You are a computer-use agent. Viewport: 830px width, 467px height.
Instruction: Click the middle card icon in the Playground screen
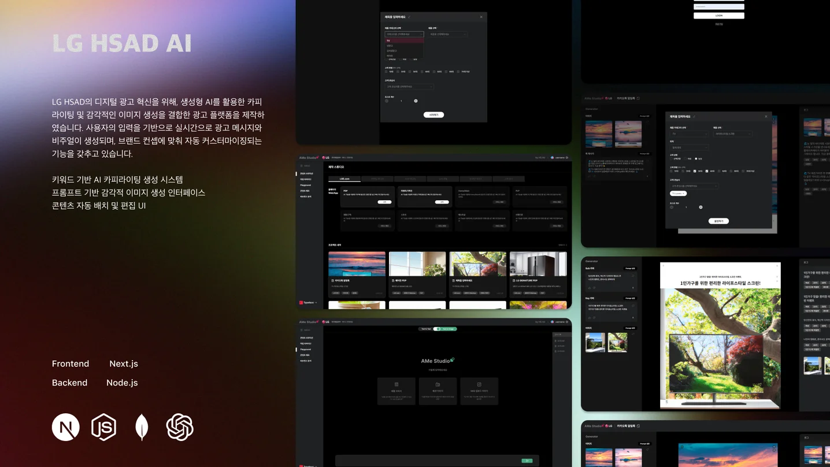tap(438, 384)
